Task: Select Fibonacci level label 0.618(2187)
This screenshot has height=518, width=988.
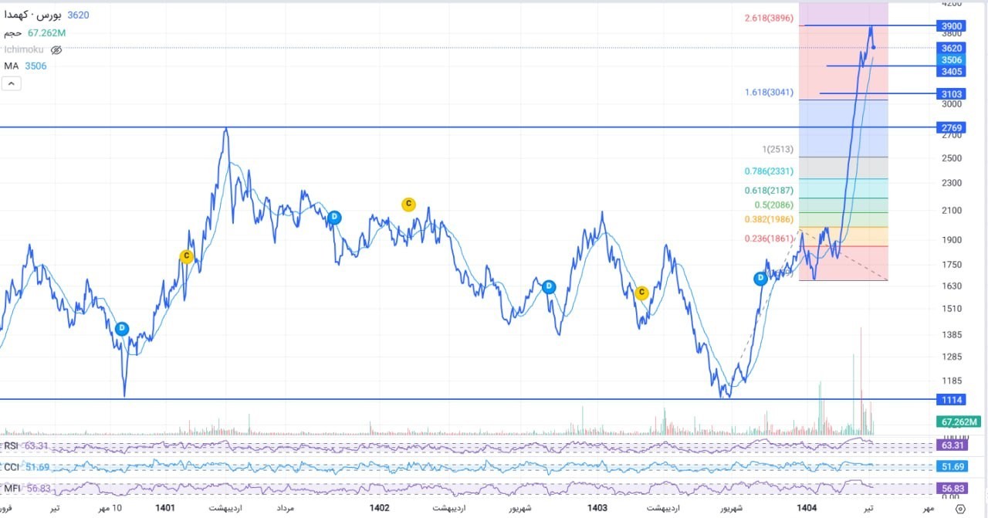Action: click(x=769, y=190)
